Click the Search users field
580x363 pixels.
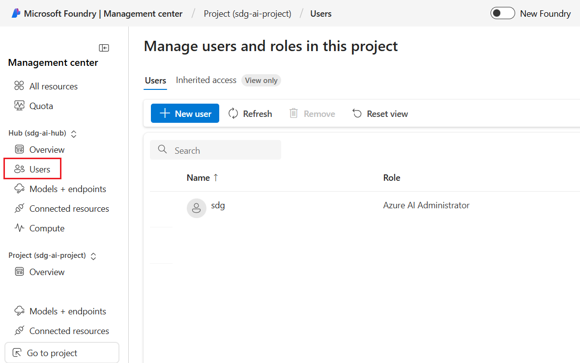pyautogui.click(x=216, y=150)
